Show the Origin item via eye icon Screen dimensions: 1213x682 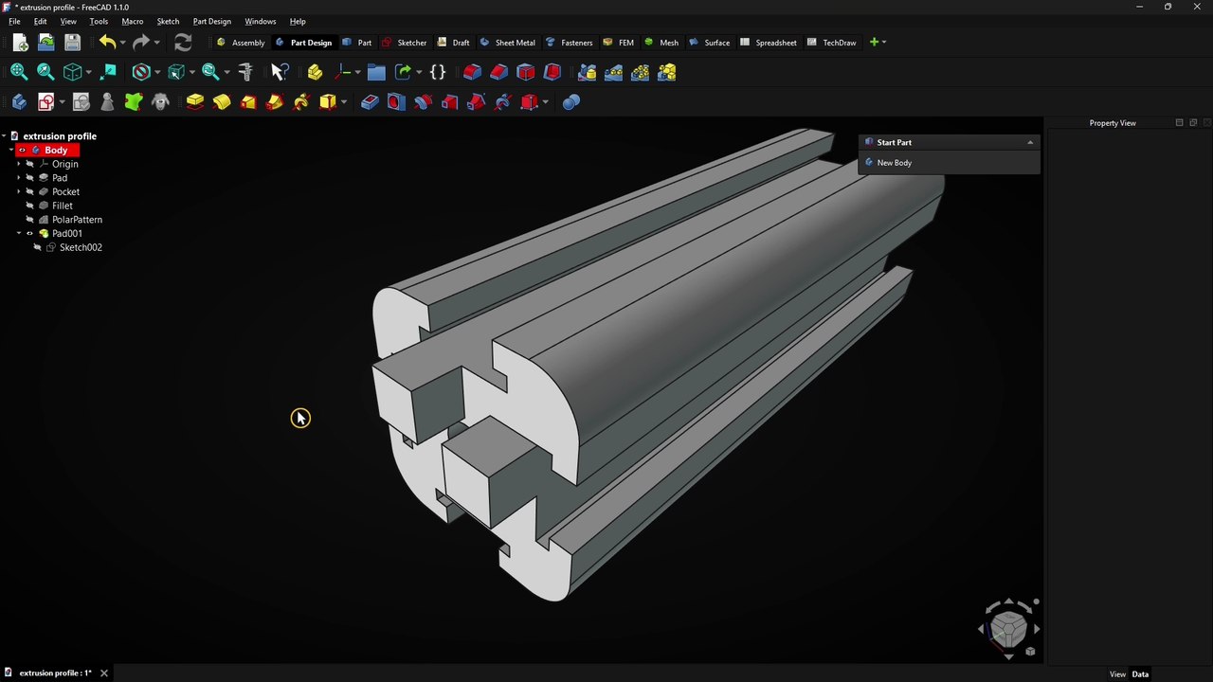click(x=30, y=164)
